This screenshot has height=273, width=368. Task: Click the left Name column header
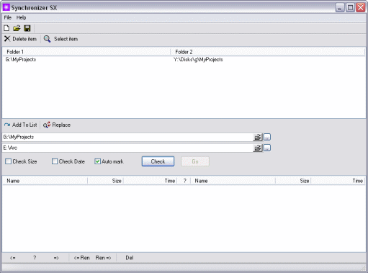pyautogui.click(x=45, y=181)
